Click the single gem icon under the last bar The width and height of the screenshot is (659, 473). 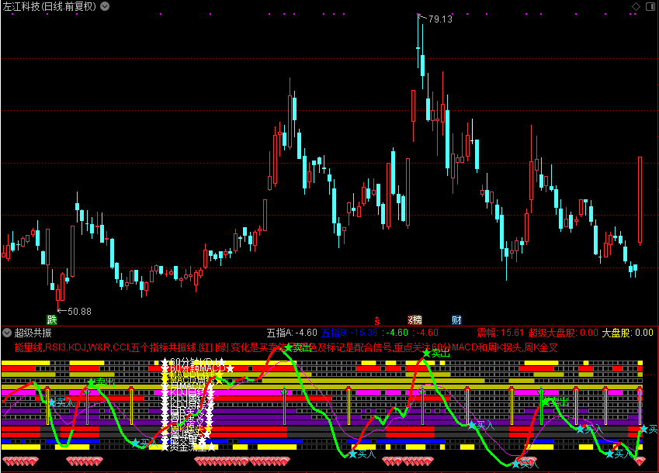click(x=640, y=461)
